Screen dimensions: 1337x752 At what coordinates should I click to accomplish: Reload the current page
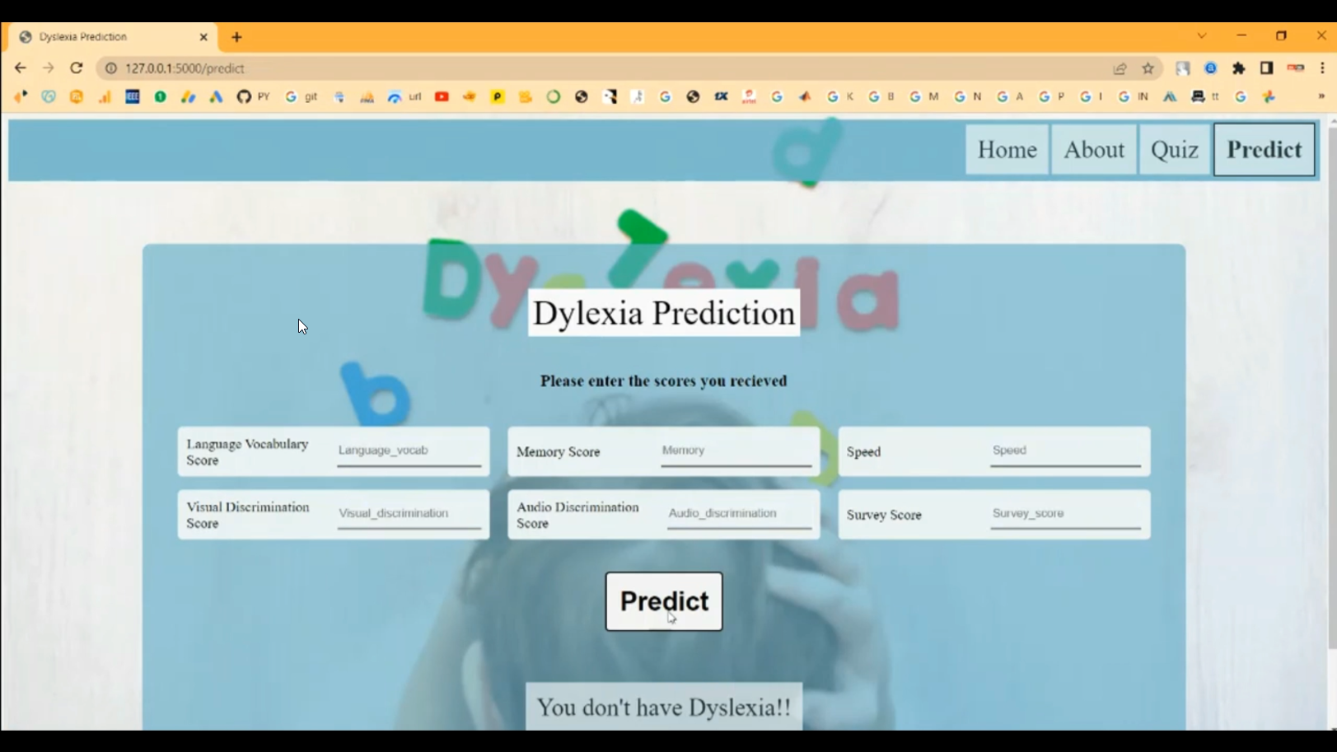point(77,68)
